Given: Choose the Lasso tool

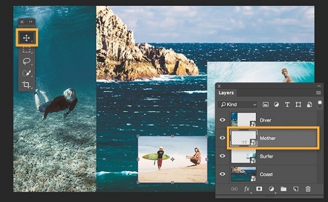Looking at the screenshot, I should [x=27, y=61].
